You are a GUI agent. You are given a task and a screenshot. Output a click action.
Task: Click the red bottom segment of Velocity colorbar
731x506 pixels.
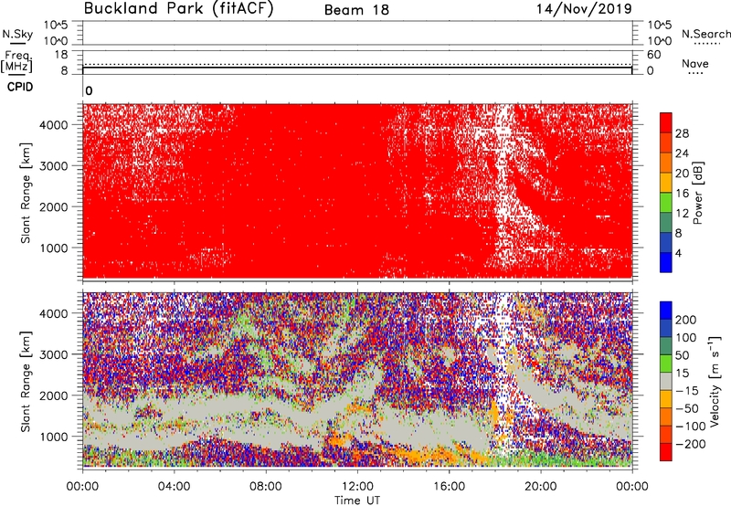(666, 452)
